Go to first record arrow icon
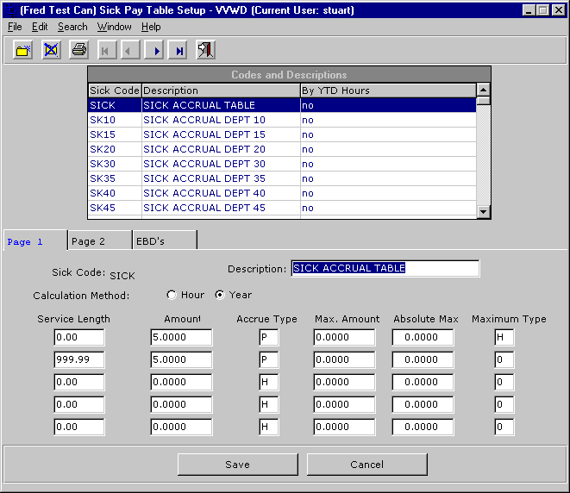 106,51
